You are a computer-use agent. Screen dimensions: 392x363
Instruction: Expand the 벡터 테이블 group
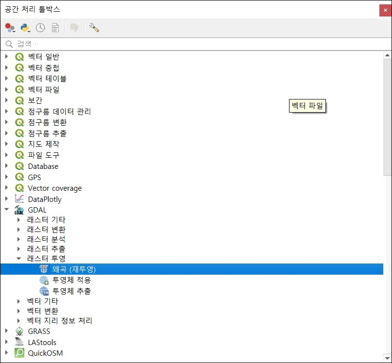tap(7, 79)
